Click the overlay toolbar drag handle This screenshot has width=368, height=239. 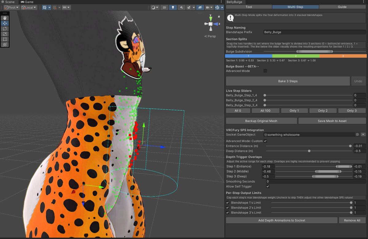(5, 13)
